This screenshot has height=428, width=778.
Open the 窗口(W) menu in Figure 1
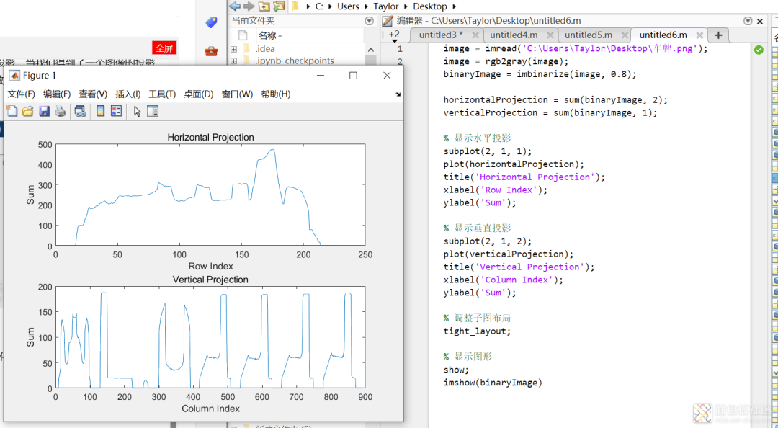point(237,94)
